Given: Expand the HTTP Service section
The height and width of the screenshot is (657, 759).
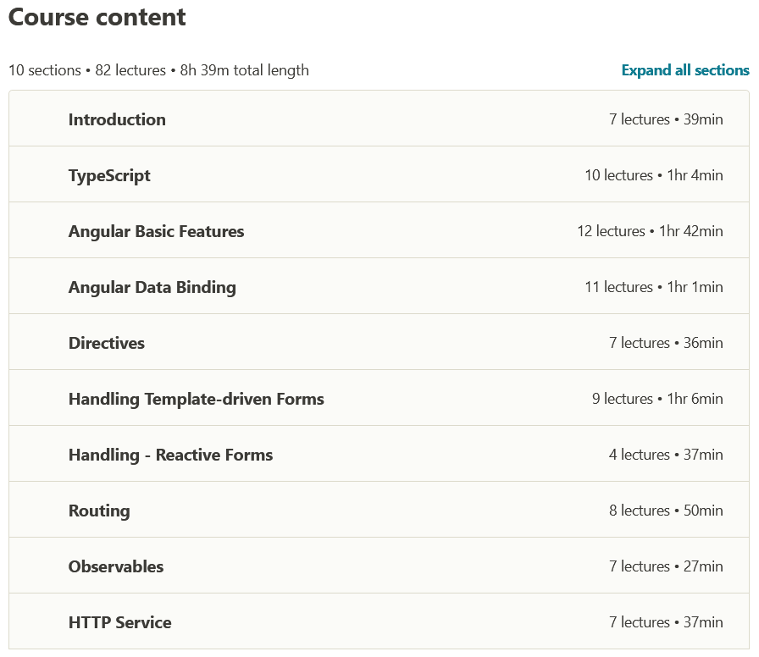Looking at the screenshot, I should click(379, 621).
